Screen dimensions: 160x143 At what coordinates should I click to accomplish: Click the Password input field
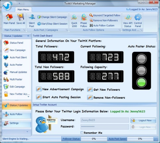tap(105, 127)
